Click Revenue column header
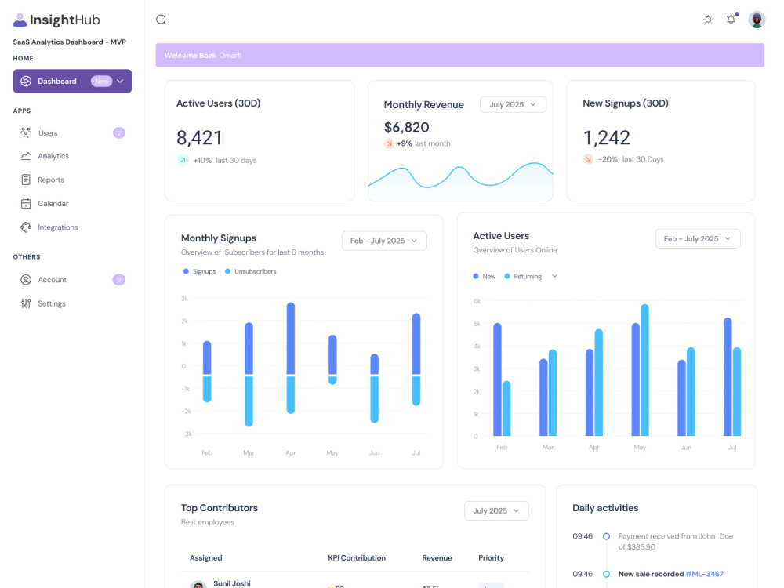Viewport: 784px width, 588px height. click(x=437, y=558)
